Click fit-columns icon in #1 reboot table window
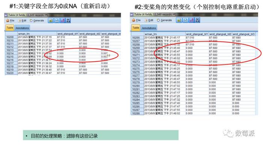Image resolution: width=263 pixels, height=145 pixels. [x=68, y=20]
